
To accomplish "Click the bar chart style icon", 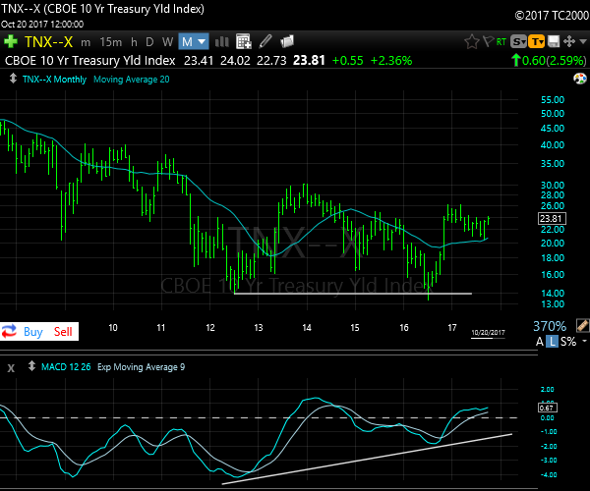I will click(x=221, y=41).
